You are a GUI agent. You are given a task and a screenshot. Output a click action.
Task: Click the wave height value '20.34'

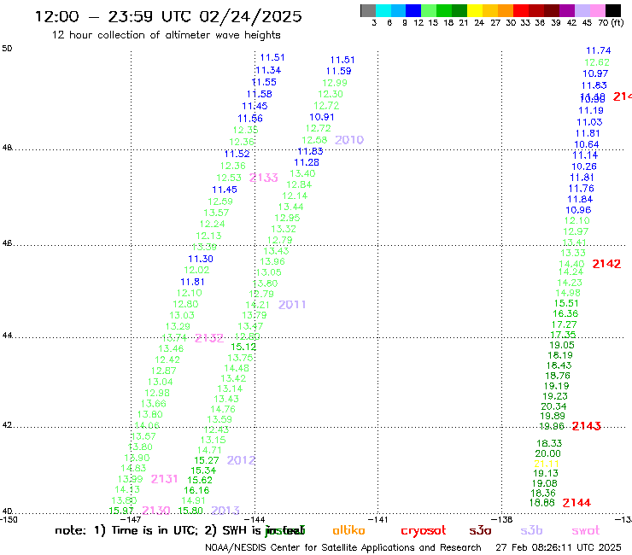pos(553,406)
